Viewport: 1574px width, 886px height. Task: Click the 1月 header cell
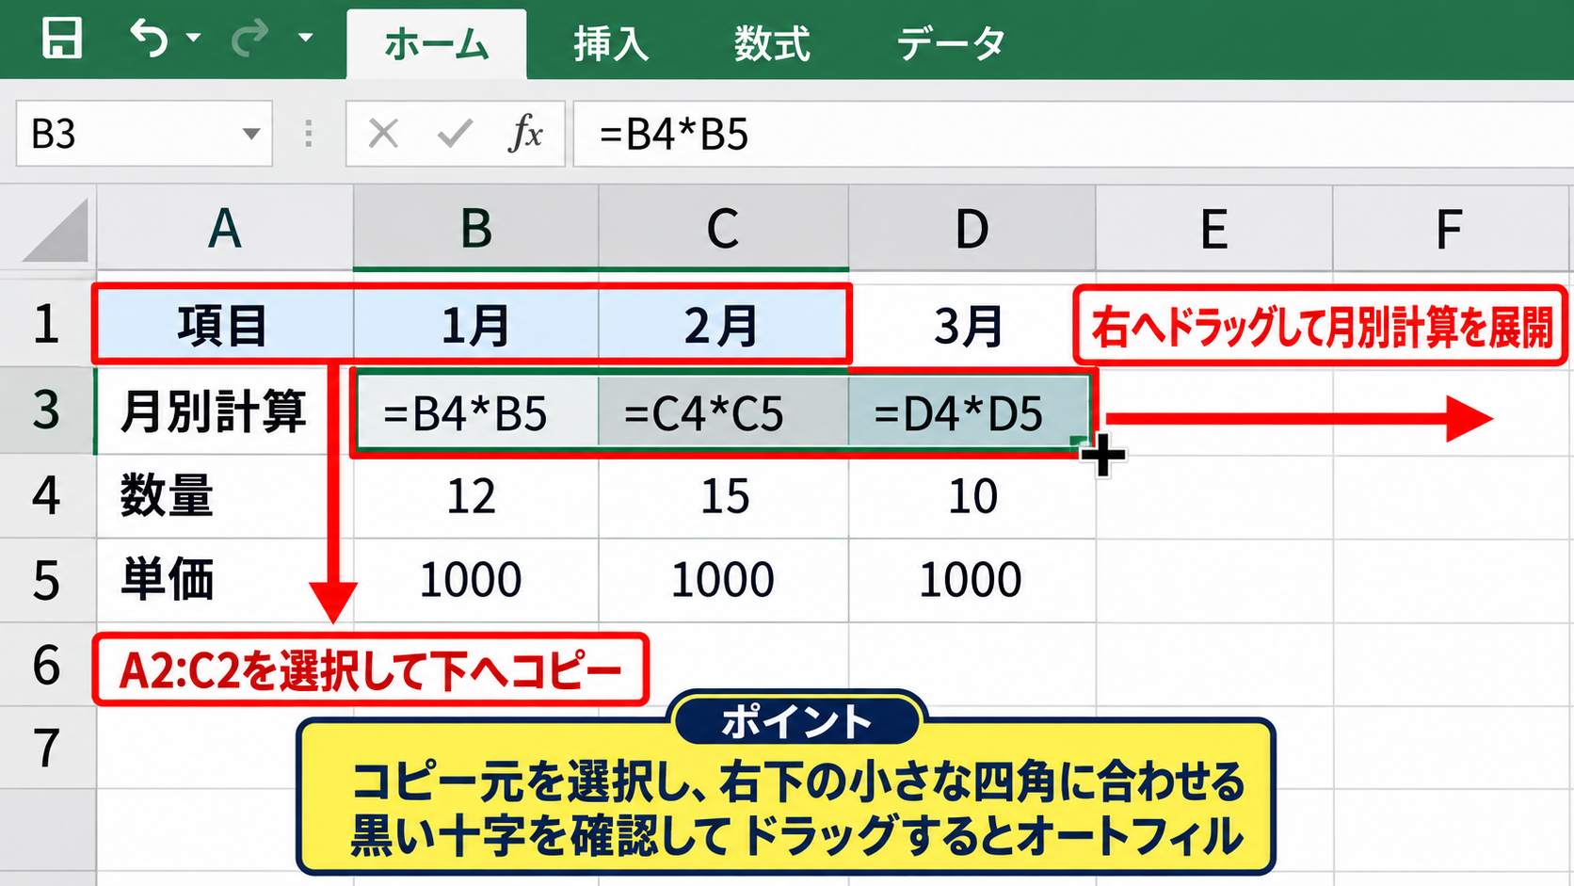(476, 325)
